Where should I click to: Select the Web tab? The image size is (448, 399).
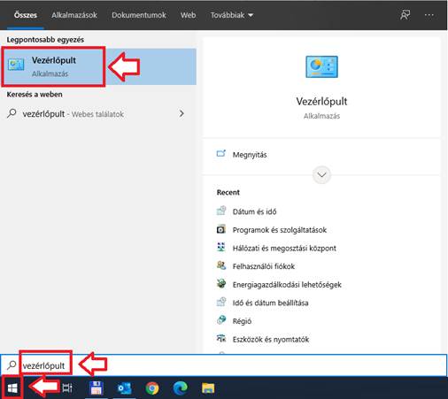(x=189, y=15)
